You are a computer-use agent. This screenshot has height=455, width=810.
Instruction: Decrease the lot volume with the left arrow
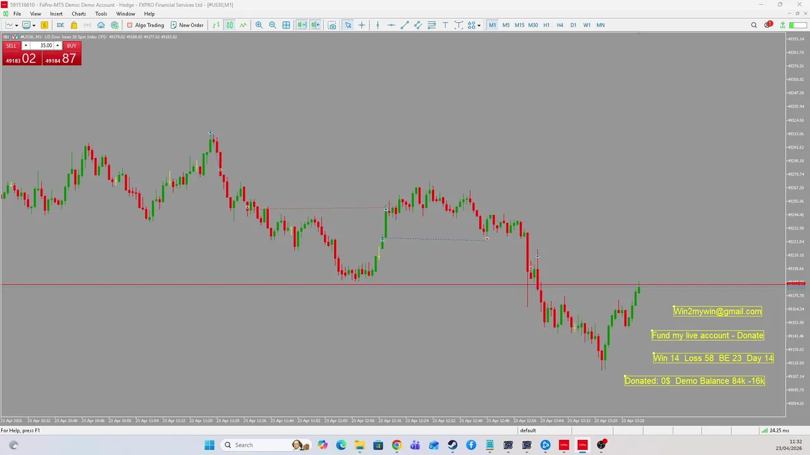(25, 45)
